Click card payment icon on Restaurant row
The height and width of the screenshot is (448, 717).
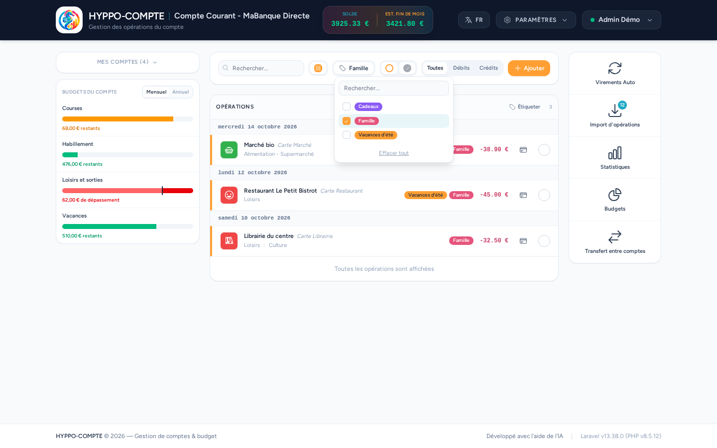pos(523,195)
